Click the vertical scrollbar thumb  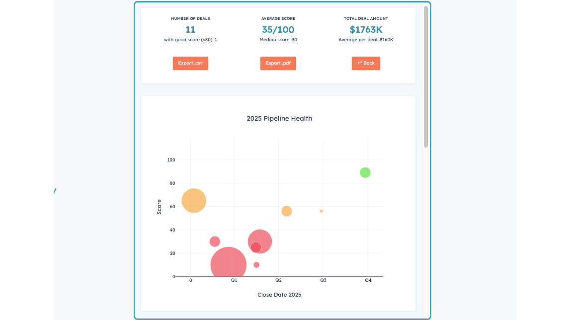click(426, 76)
